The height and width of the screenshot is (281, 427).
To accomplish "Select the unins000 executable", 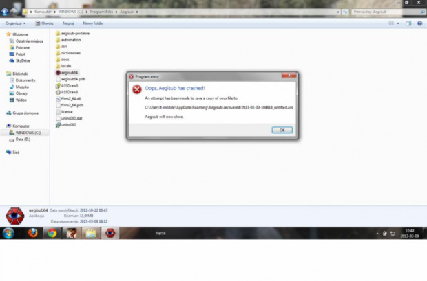I will (x=66, y=125).
